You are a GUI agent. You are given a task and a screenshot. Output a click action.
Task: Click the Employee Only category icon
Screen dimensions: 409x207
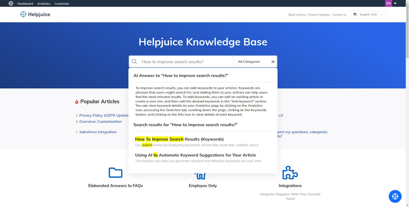[x=200, y=175]
